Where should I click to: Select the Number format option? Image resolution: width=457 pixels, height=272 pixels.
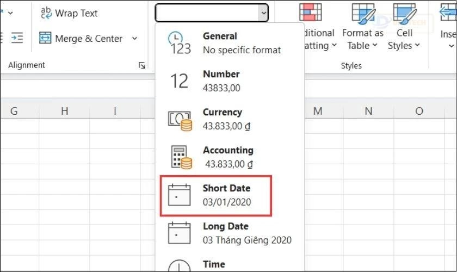coord(230,81)
